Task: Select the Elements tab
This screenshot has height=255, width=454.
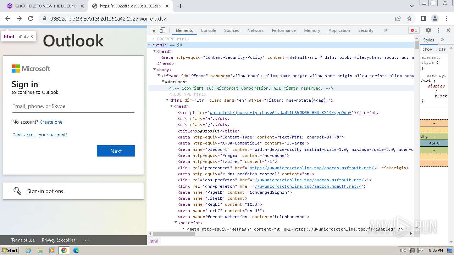Action: [x=184, y=30]
